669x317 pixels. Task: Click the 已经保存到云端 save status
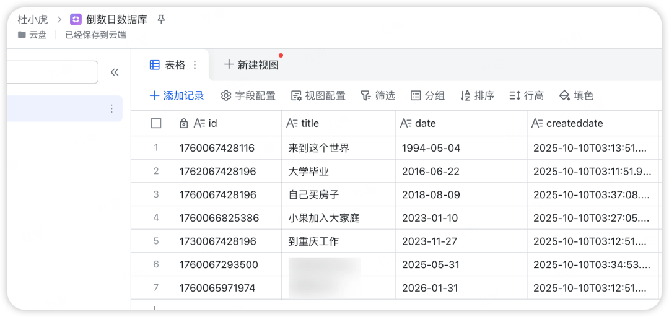[95, 35]
